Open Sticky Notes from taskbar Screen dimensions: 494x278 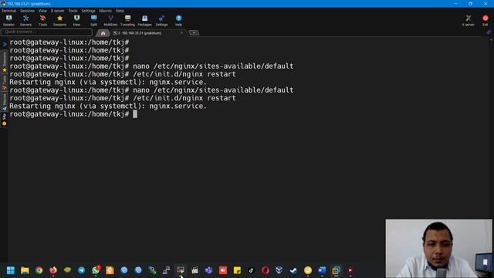(x=237, y=270)
